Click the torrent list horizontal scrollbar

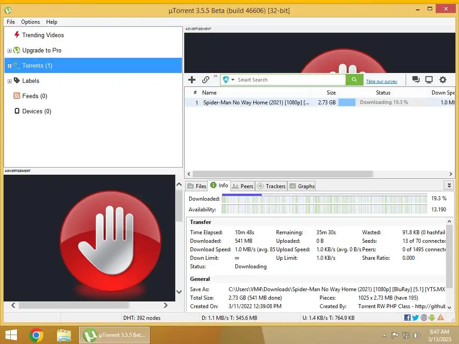coord(282,174)
